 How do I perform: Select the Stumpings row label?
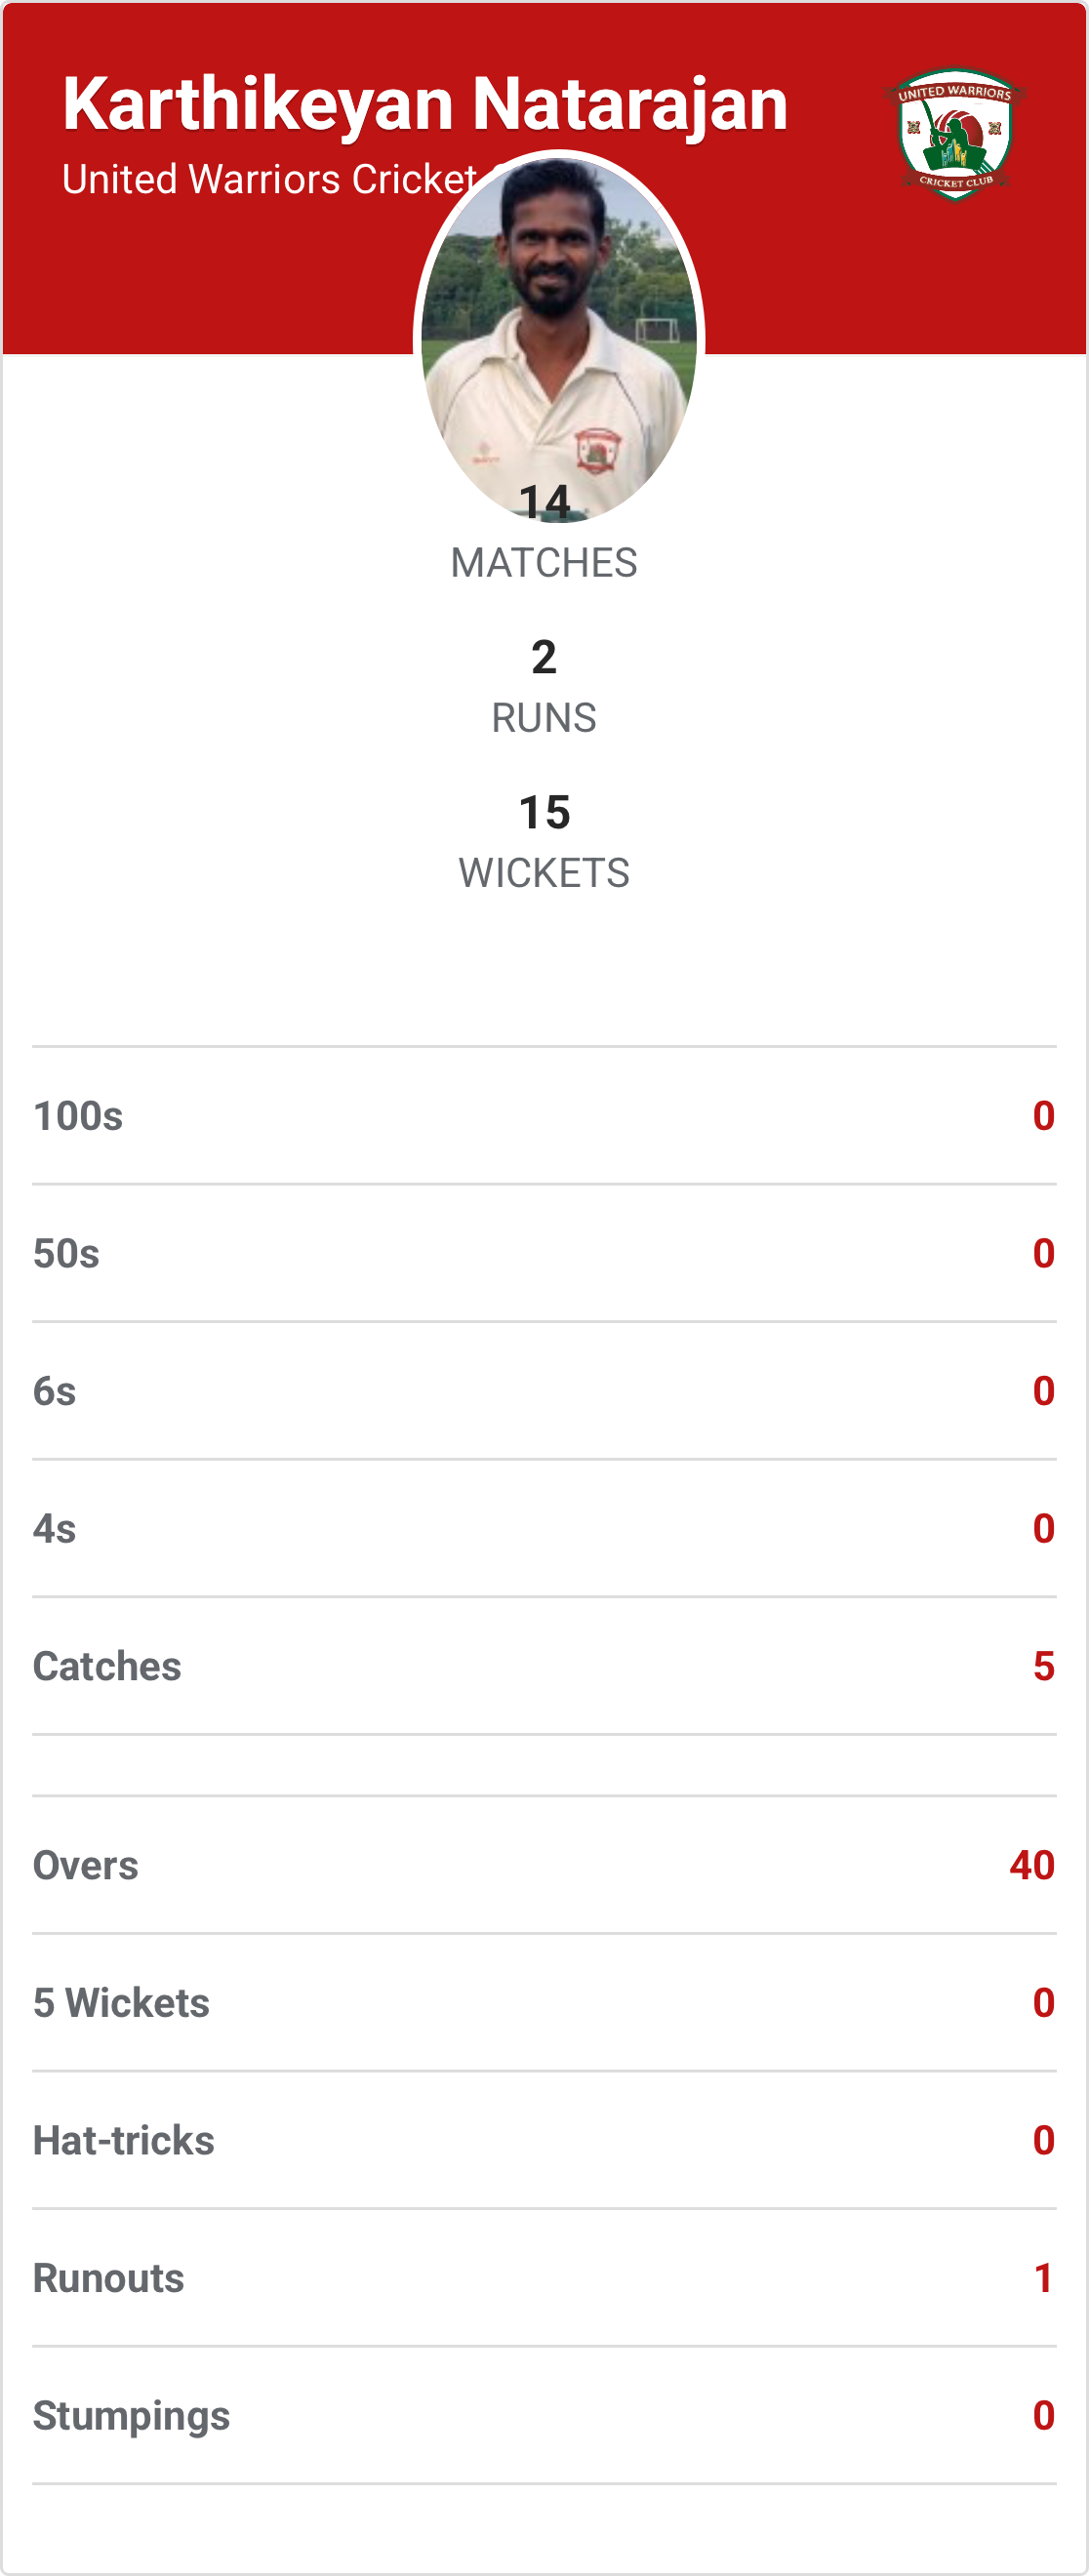click(x=132, y=2415)
